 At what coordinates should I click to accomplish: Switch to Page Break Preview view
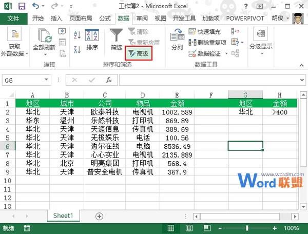coord(207,228)
